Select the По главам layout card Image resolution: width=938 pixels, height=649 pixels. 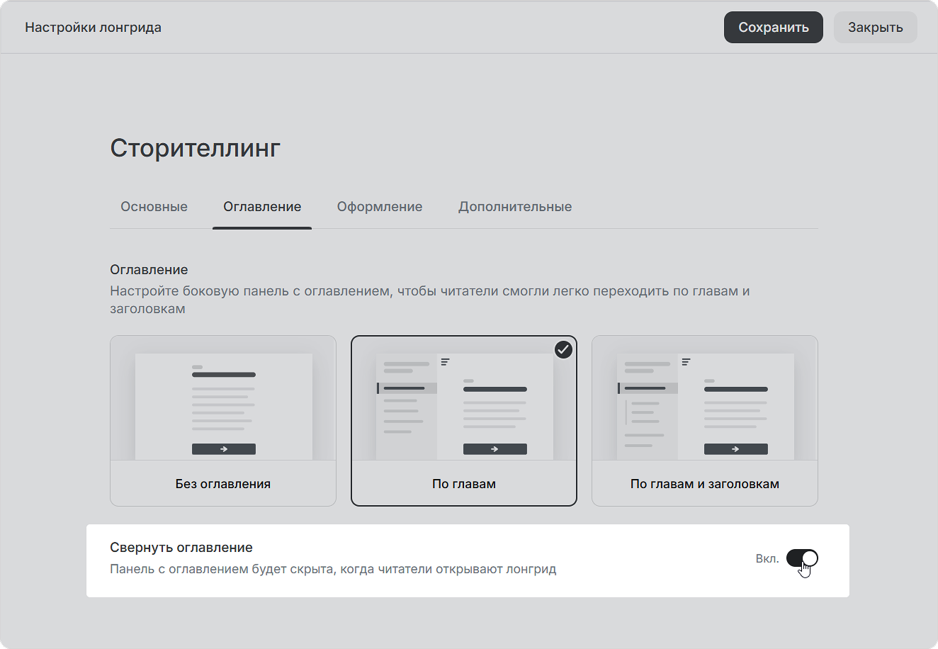pyautogui.click(x=464, y=421)
